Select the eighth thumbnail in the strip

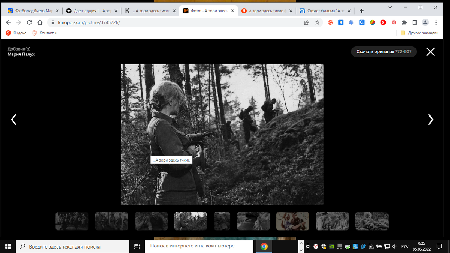[x=332, y=221]
